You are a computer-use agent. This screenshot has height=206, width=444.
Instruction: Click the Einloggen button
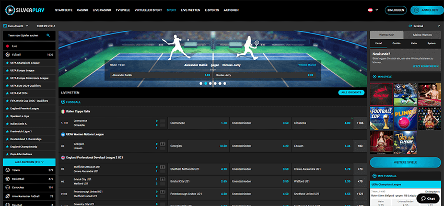395,10
